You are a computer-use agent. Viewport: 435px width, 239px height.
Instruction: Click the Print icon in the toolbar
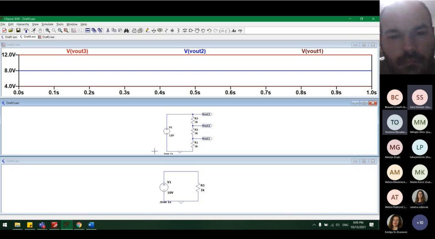(134, 31)
